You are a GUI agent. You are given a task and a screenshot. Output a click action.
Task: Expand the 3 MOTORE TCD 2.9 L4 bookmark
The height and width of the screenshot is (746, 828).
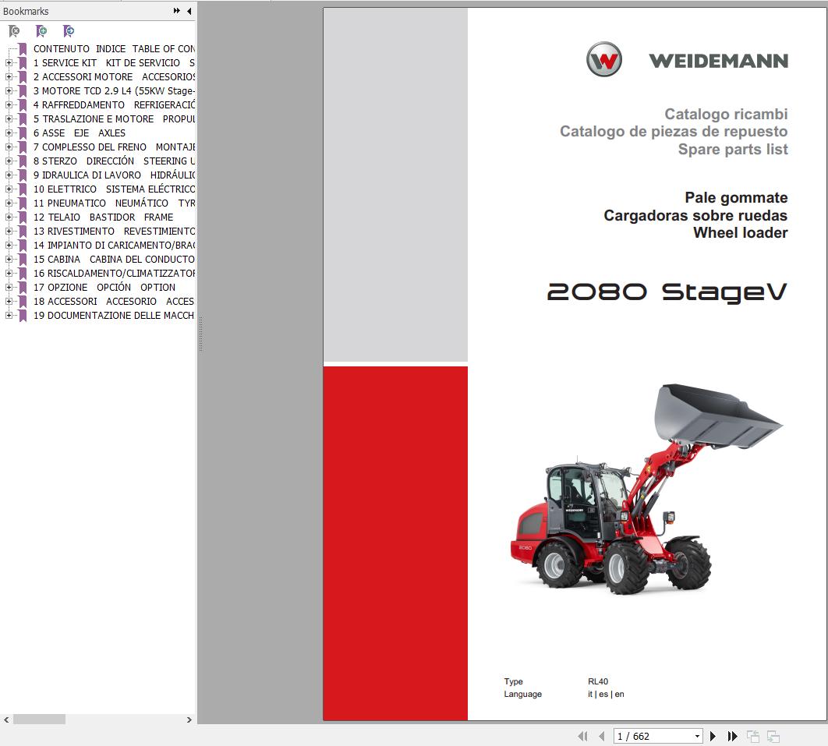point(9,90)
